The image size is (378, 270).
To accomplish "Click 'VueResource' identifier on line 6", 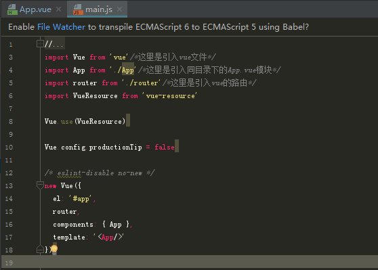I will click(x=96, y=96).
